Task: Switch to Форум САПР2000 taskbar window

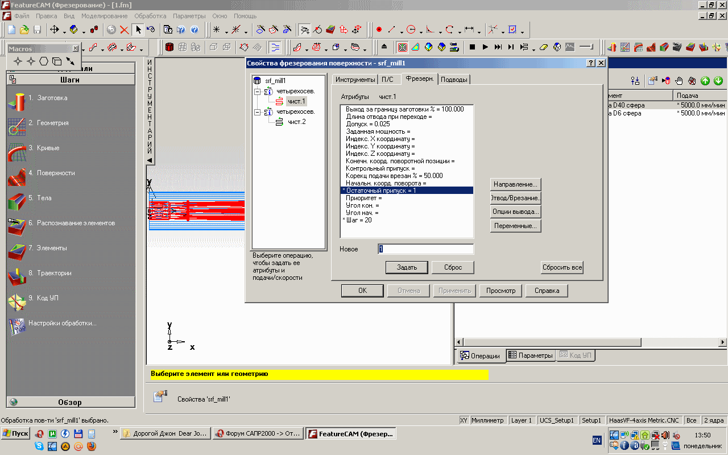Action: (x=257, y=434)
